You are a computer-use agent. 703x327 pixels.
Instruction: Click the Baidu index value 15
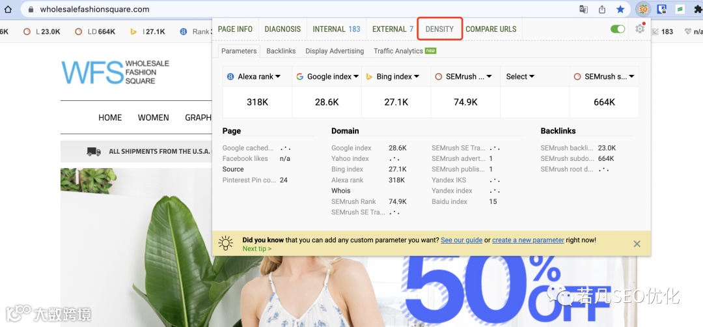(493, 201)
